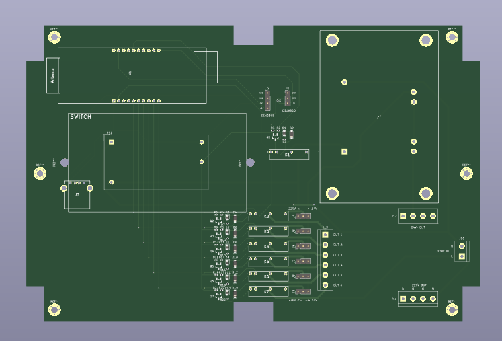
Task: Select relay K4 label
Action: tap(267, 246)
